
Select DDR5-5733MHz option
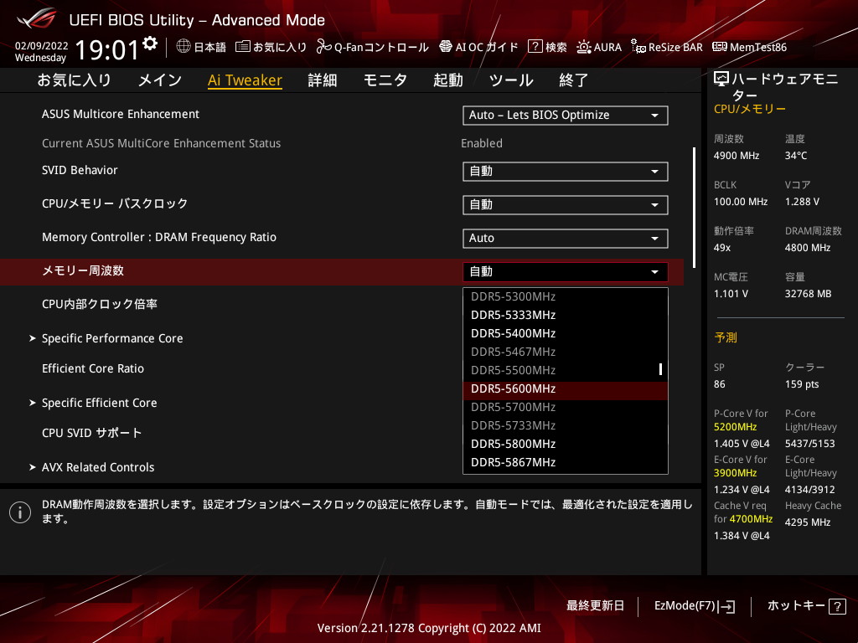click(566, 425)
